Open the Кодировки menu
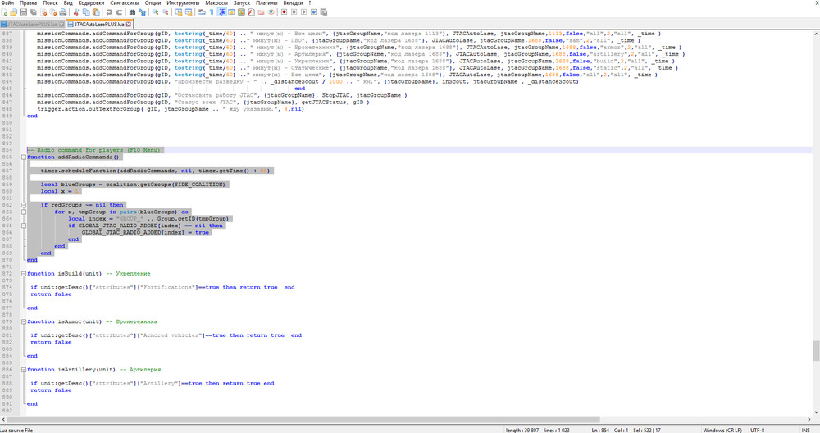This screenshot has height=433, width=820. coord(91,2)
